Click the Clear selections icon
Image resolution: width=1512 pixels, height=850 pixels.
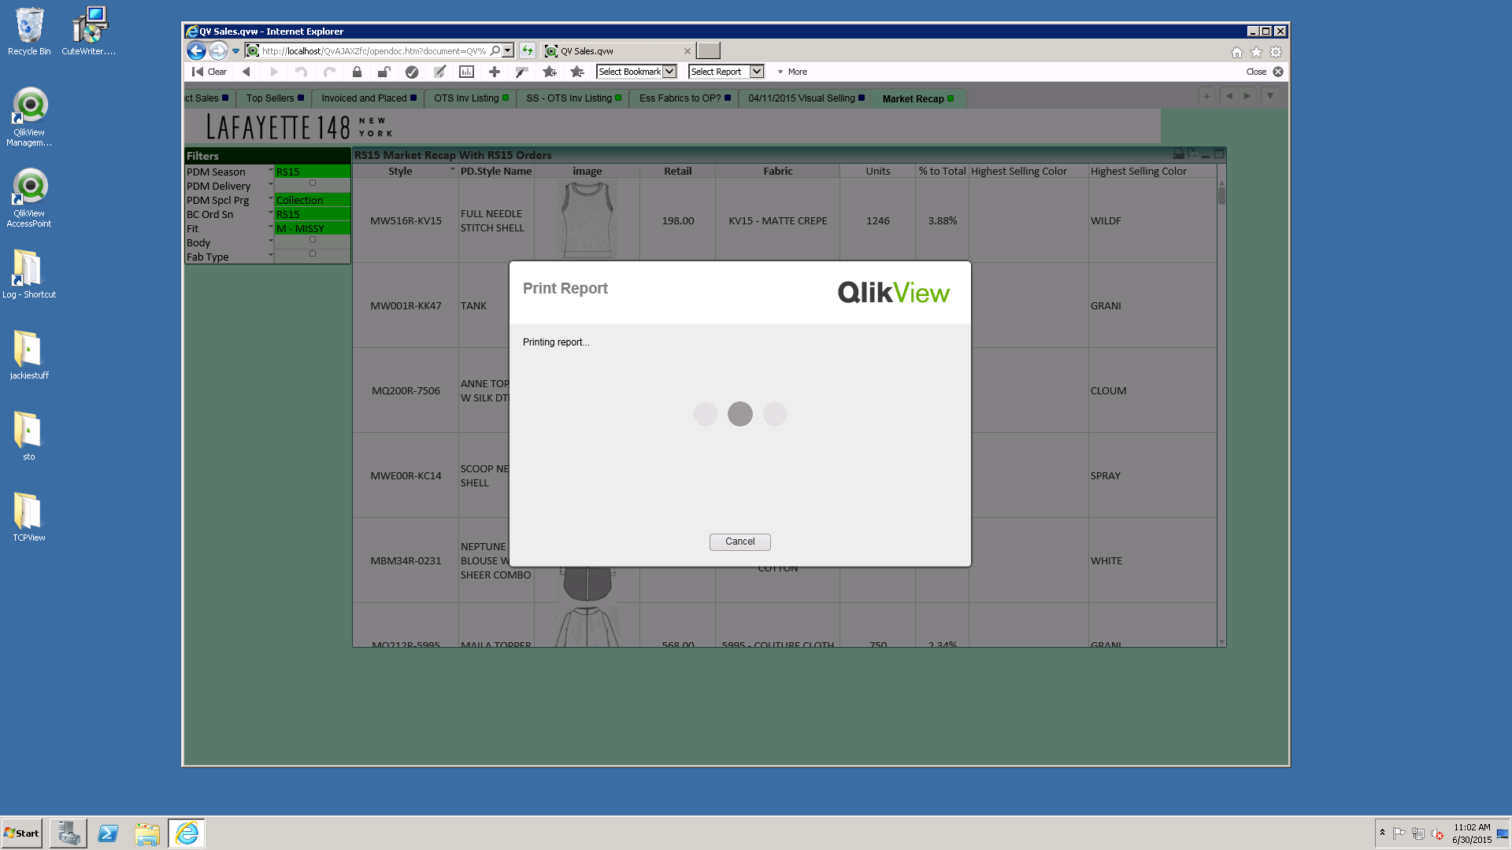(x=209, y=72)
